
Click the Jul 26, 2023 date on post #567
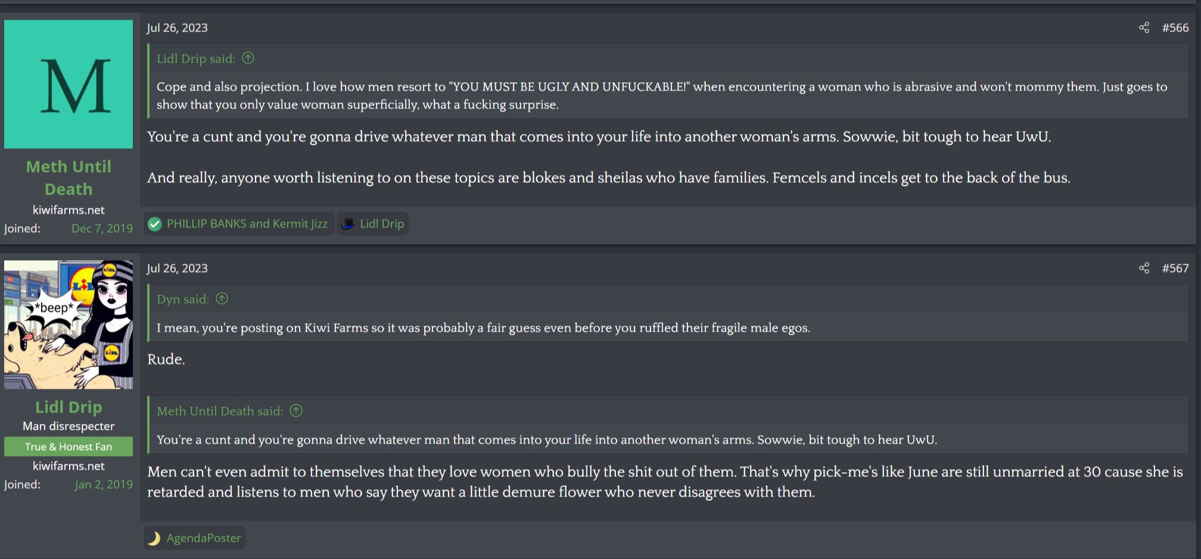coord(178,268)
